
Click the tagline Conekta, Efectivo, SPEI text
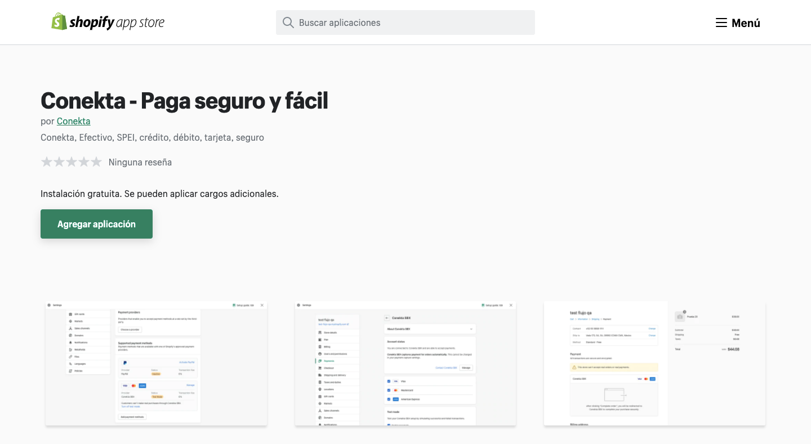point(152,137)
